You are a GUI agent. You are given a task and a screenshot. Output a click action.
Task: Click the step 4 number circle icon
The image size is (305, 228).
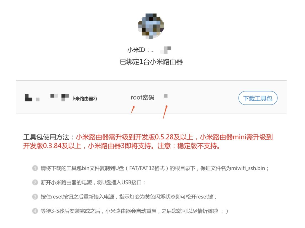[35, 211]
